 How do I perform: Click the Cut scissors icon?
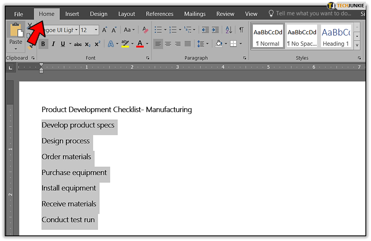[30, 25]
